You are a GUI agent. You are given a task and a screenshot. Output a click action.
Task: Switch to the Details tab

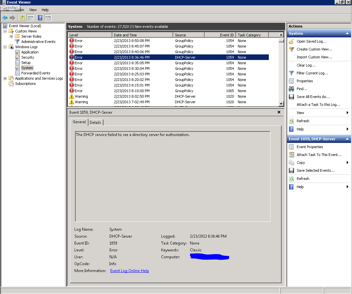(96, 122)
